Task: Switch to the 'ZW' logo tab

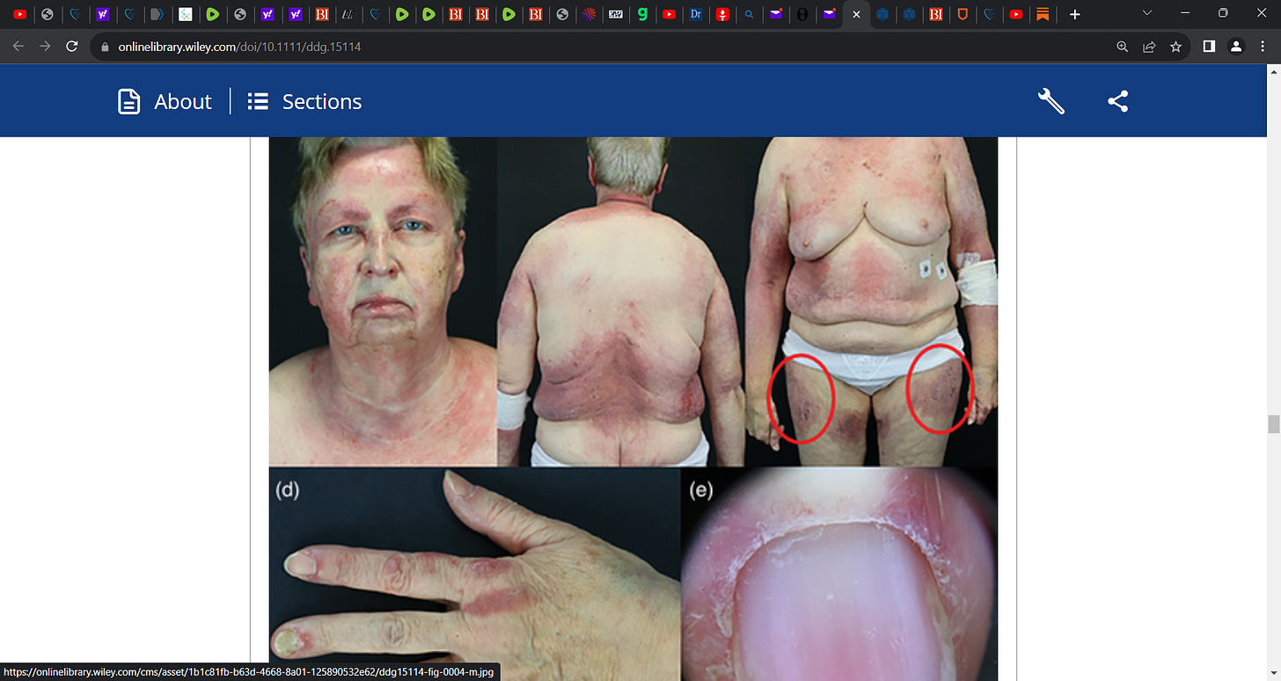Action: point(616,14)
